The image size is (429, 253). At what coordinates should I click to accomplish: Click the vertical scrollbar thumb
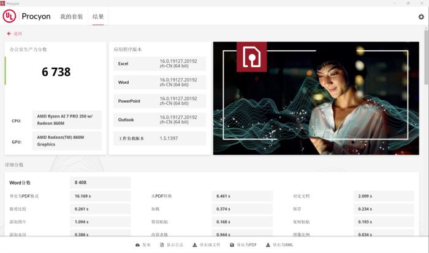pyautogui.click(x=426, y=57)
